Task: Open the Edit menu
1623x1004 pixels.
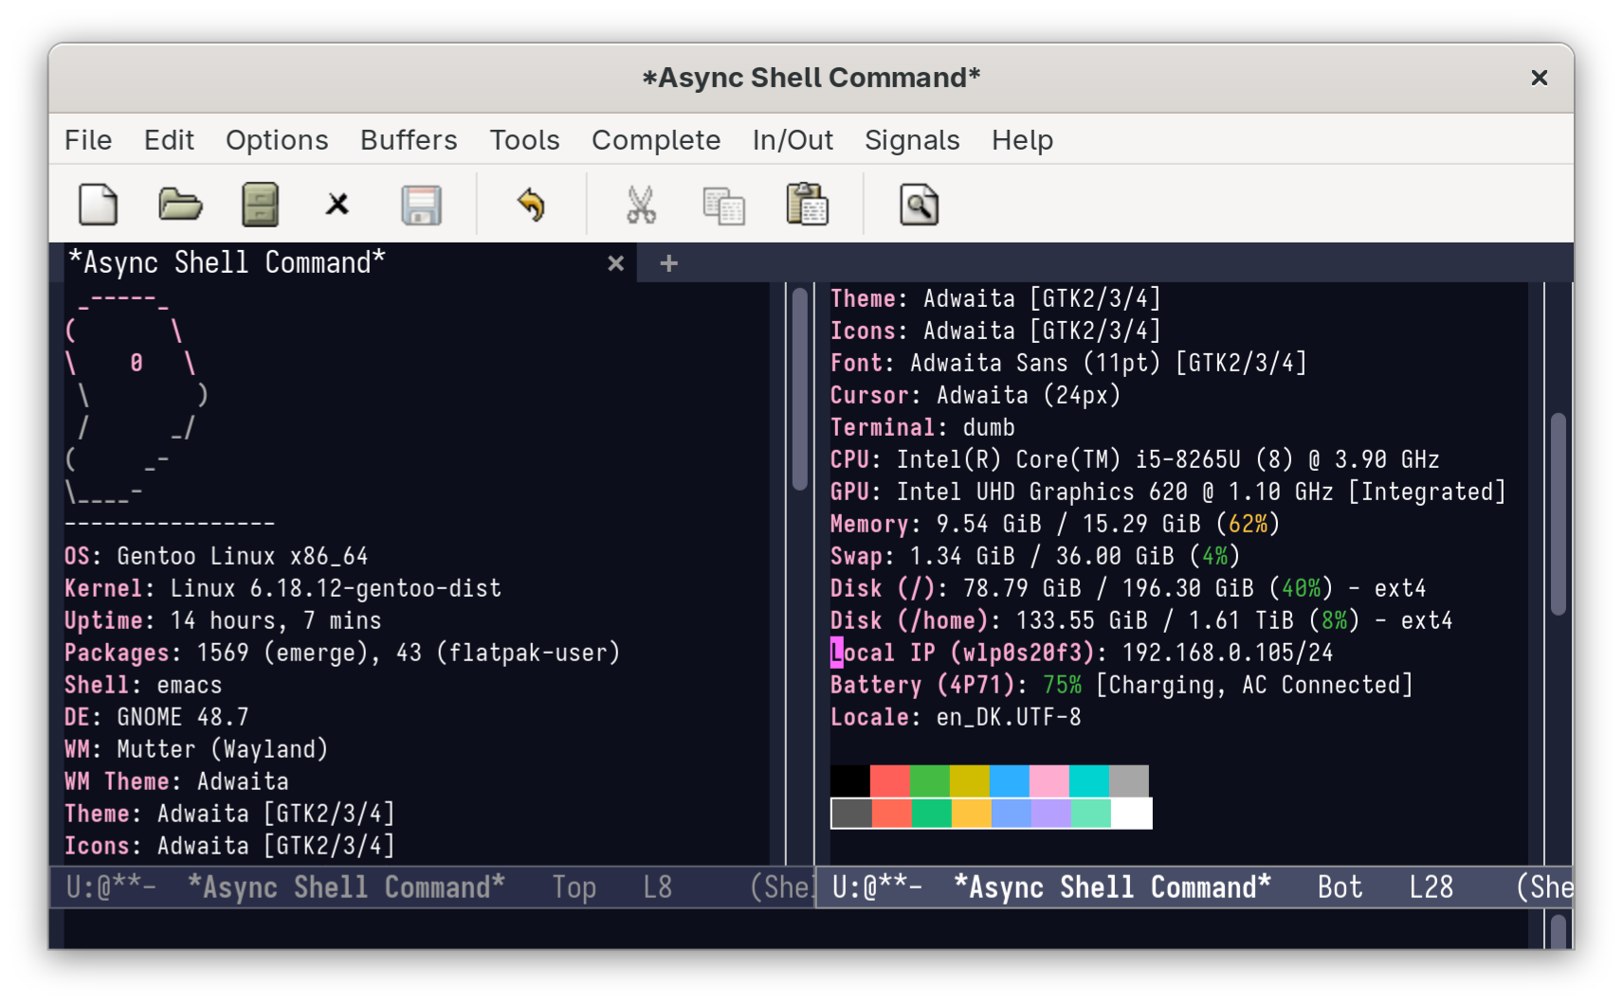Action: click(169, 140)
